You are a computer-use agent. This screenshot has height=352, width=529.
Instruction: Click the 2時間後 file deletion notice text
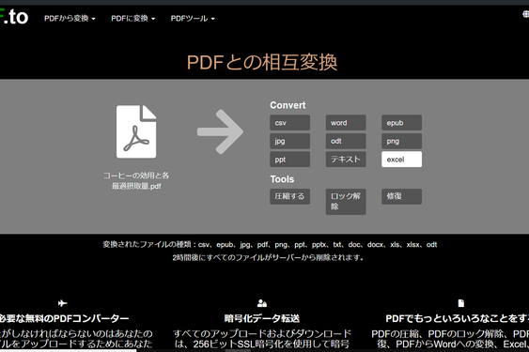tap(268, 257)
